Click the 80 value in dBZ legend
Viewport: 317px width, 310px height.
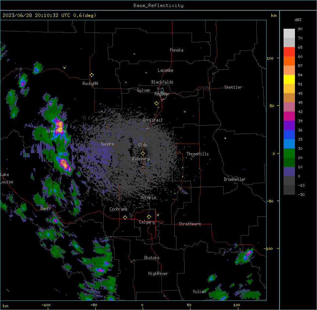click(300, 29)
